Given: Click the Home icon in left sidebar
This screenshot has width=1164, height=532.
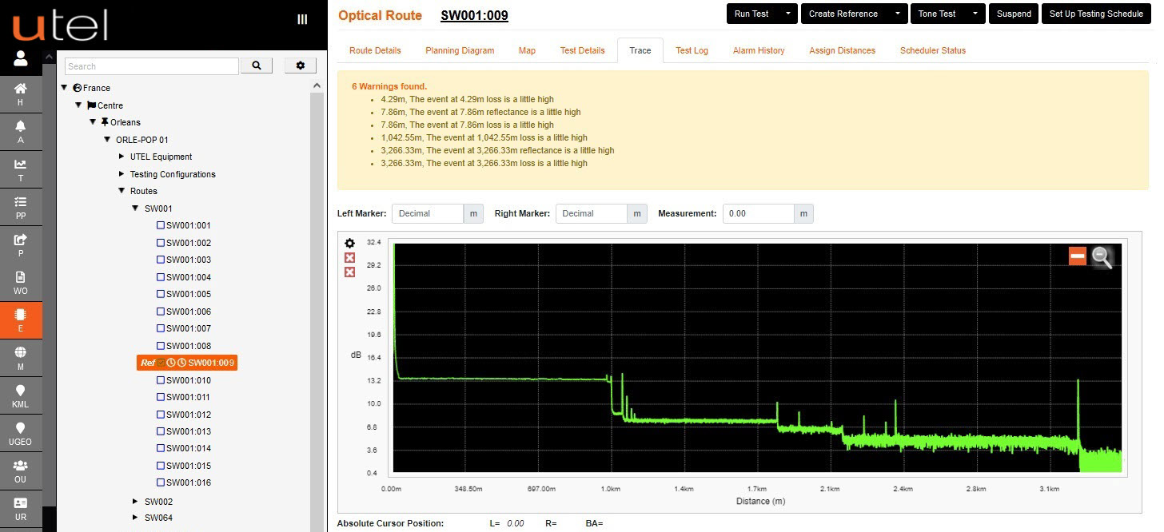Looking at the screenshot, I should [x=21, y=89].
